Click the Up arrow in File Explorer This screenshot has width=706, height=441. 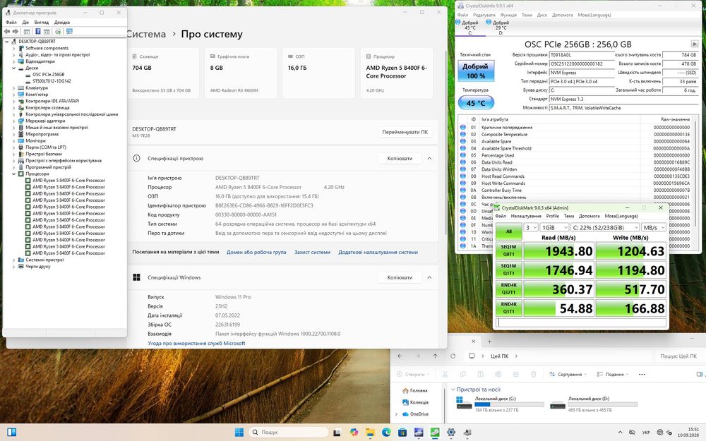click(x=435, y=356)
